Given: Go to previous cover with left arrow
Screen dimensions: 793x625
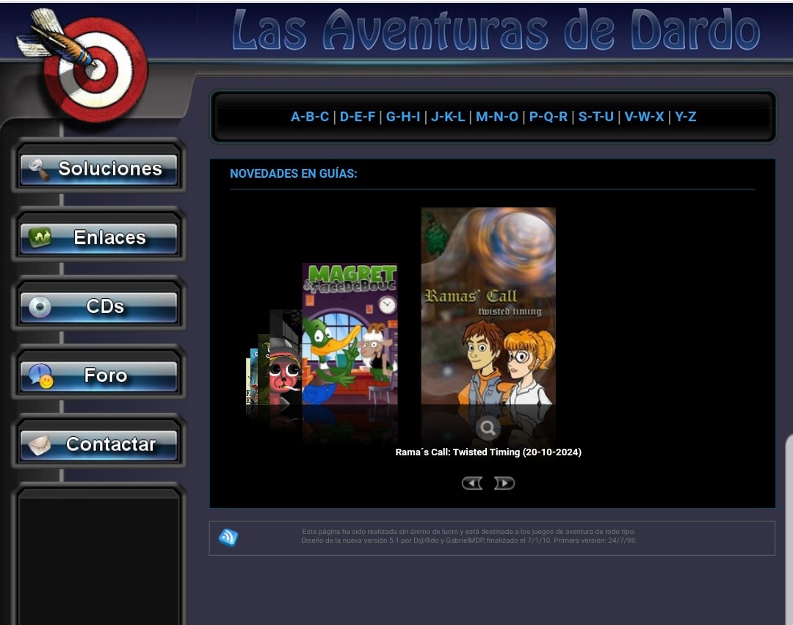Looking at the screenshot, I should (472, 483).
